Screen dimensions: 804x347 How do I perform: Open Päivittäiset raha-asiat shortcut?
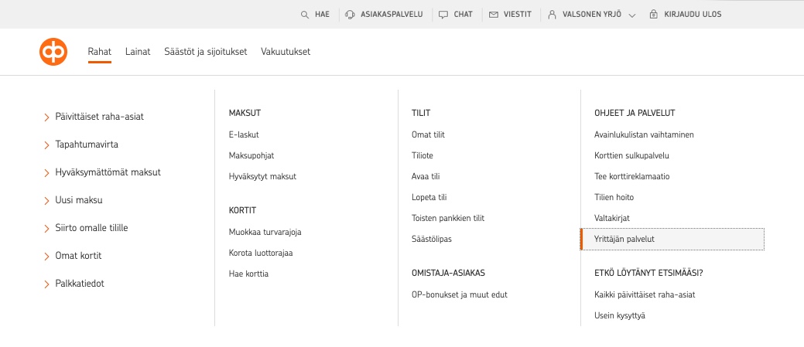click(x=99, y=117)
